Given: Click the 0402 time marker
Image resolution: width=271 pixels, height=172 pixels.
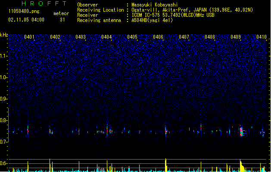Looking at the screenshot, I should tap(55, 37).
